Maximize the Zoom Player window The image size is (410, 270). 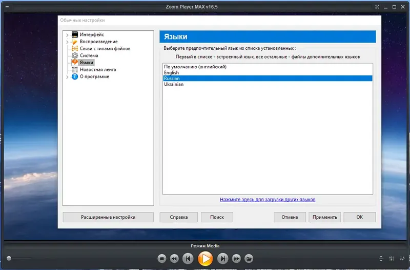(394, 7)
